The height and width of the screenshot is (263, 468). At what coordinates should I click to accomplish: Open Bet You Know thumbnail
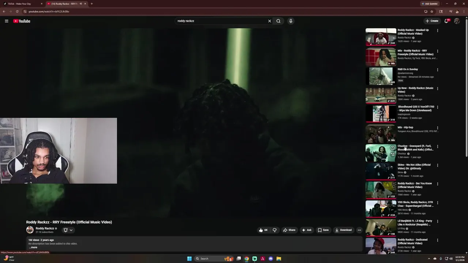click(x=381, y=190)
